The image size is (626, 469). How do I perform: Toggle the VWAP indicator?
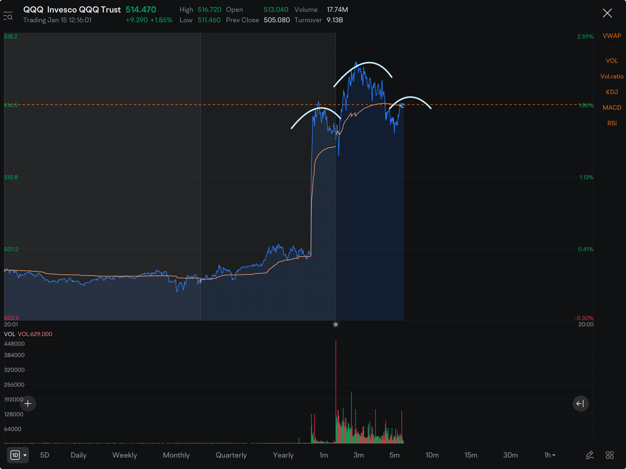[x=612, y=36]
